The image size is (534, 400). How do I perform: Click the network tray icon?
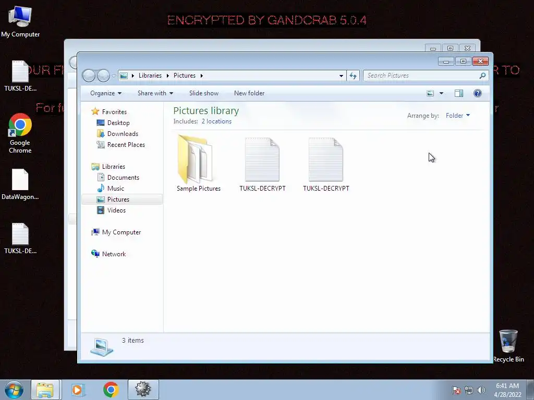pos(469,390)
